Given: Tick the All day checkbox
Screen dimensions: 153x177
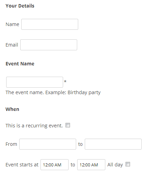Looking at the screenshot, I should tap(128, 164).
